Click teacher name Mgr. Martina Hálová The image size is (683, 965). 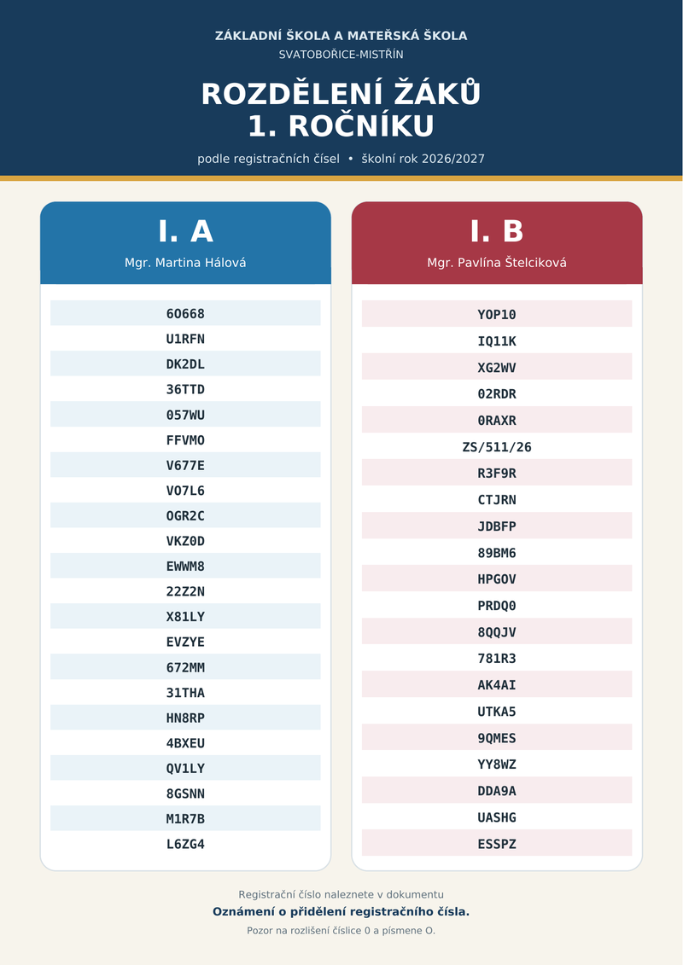pyautogui.click(x=185, y=263)
